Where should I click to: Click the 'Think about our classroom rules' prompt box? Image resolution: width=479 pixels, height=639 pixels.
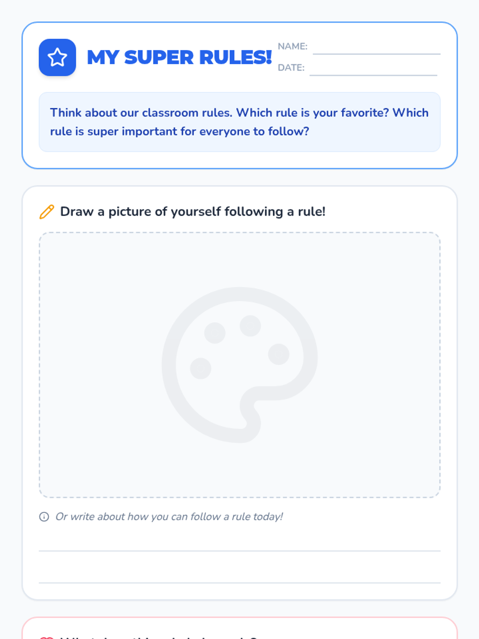[x=239, y=122]
